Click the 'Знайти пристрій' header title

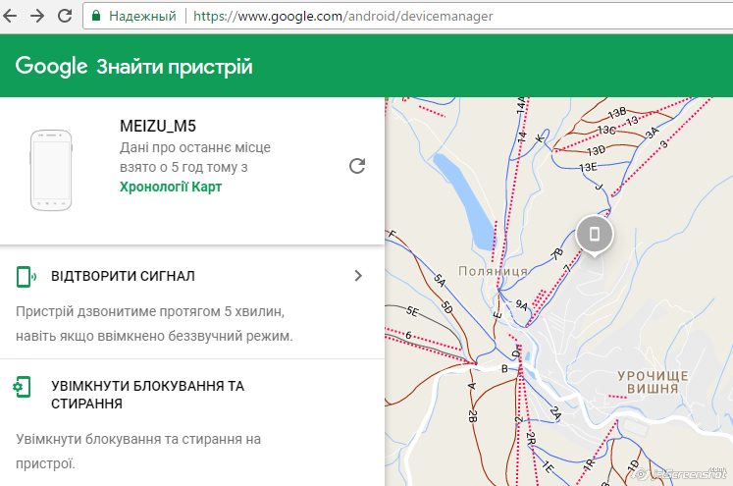click(175, 67)
